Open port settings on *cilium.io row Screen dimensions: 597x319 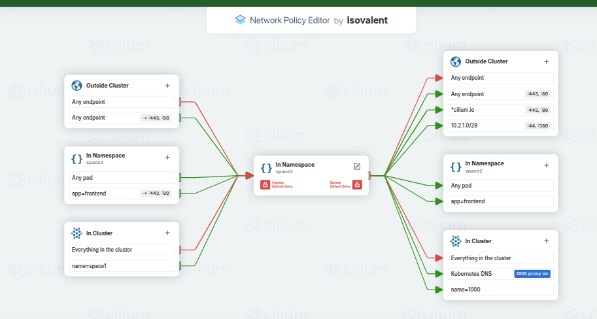coord(537,110)
